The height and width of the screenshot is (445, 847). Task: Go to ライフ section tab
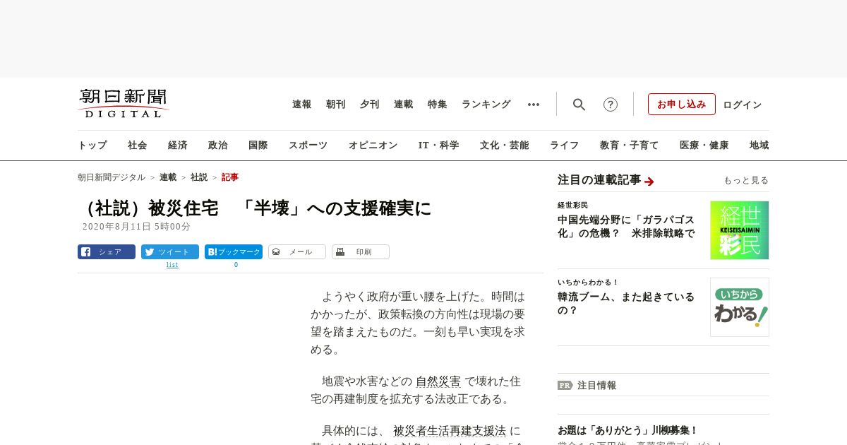[565, 146]
